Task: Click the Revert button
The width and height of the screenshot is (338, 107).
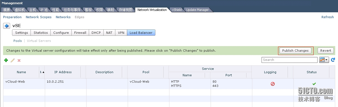Action: click(x=326, y=51)
